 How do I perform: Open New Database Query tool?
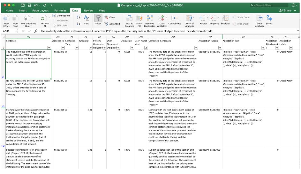click(x=28, y=21)
